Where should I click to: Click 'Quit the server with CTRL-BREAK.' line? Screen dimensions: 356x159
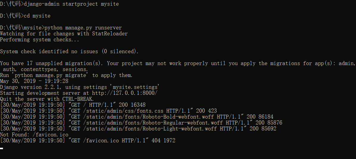click(47, 99)
